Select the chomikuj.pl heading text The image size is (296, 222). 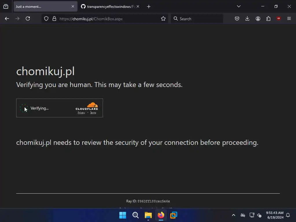(x=45, y=72)
